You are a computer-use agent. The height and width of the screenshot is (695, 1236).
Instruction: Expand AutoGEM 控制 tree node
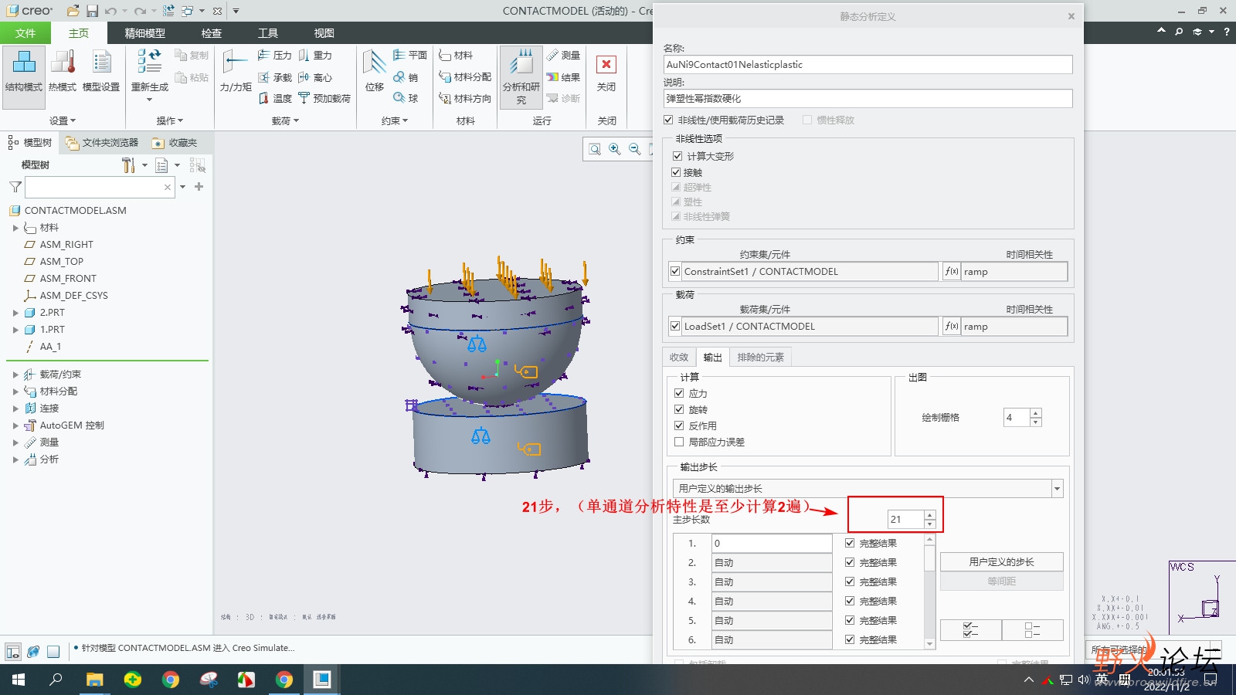point(15,425)
